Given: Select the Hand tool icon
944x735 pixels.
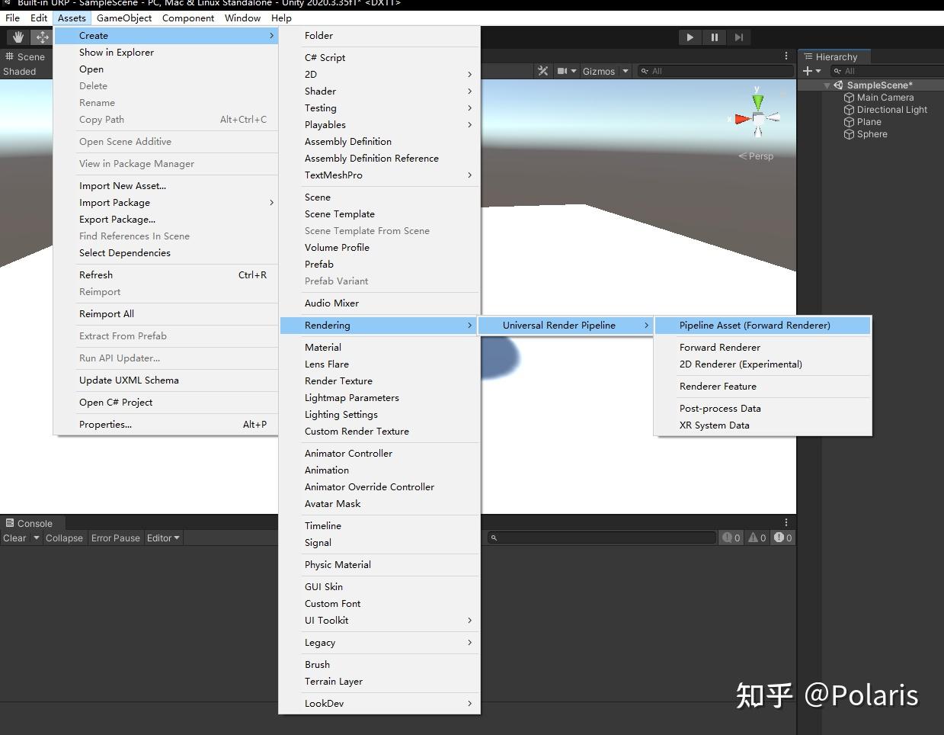Looking at the screenshot, I should pyautogui.click(x=17, y=37).
